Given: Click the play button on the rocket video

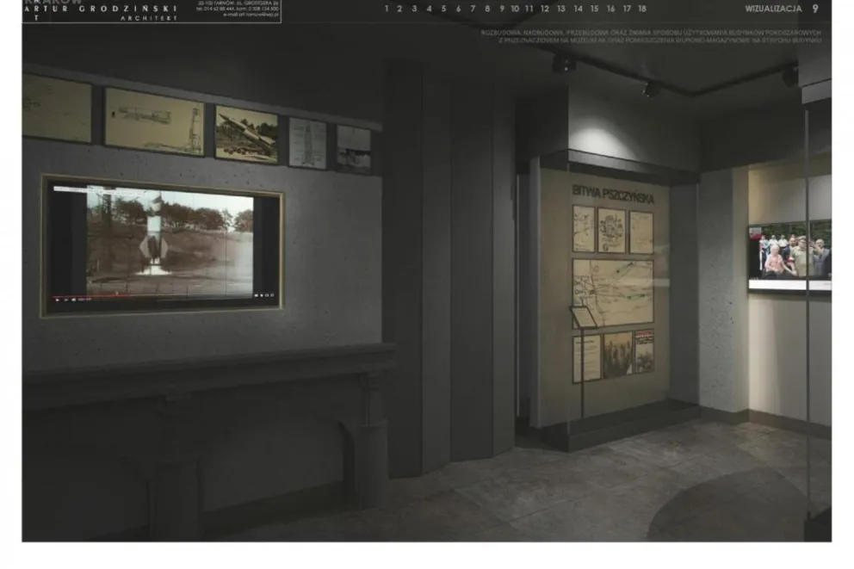Looking at the screenshot, I should [58, 300].
